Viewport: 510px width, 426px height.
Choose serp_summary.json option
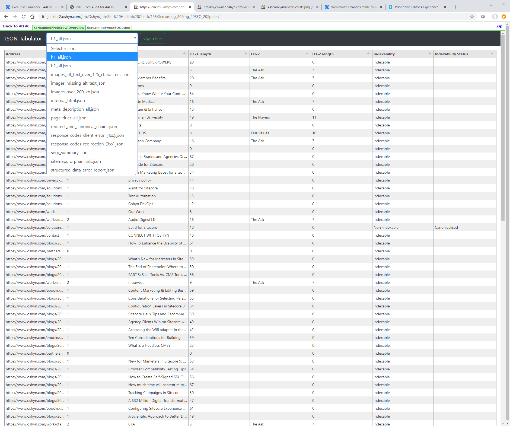coord(92,152)
